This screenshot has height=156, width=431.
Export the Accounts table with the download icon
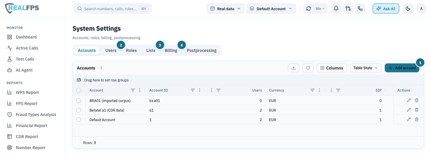pos(294,68)
